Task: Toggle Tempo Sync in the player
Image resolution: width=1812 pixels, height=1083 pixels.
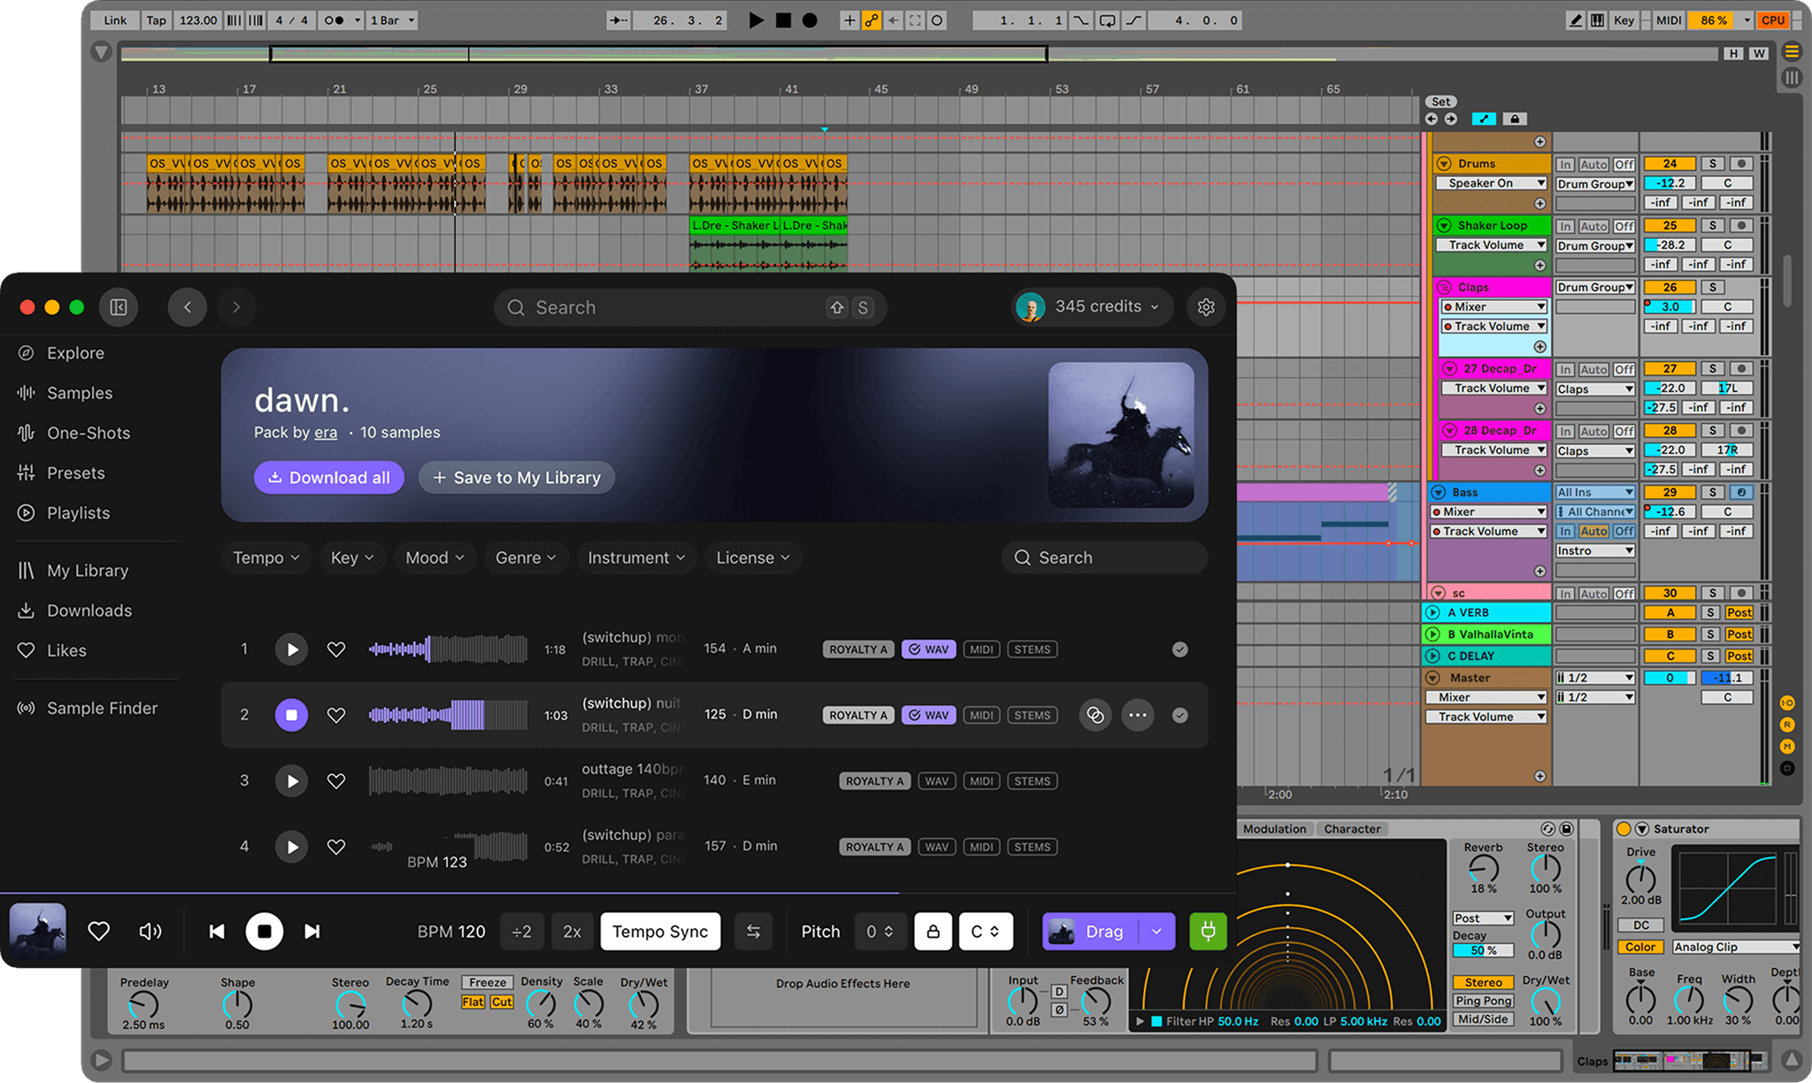Action: (x=660, y=931)
